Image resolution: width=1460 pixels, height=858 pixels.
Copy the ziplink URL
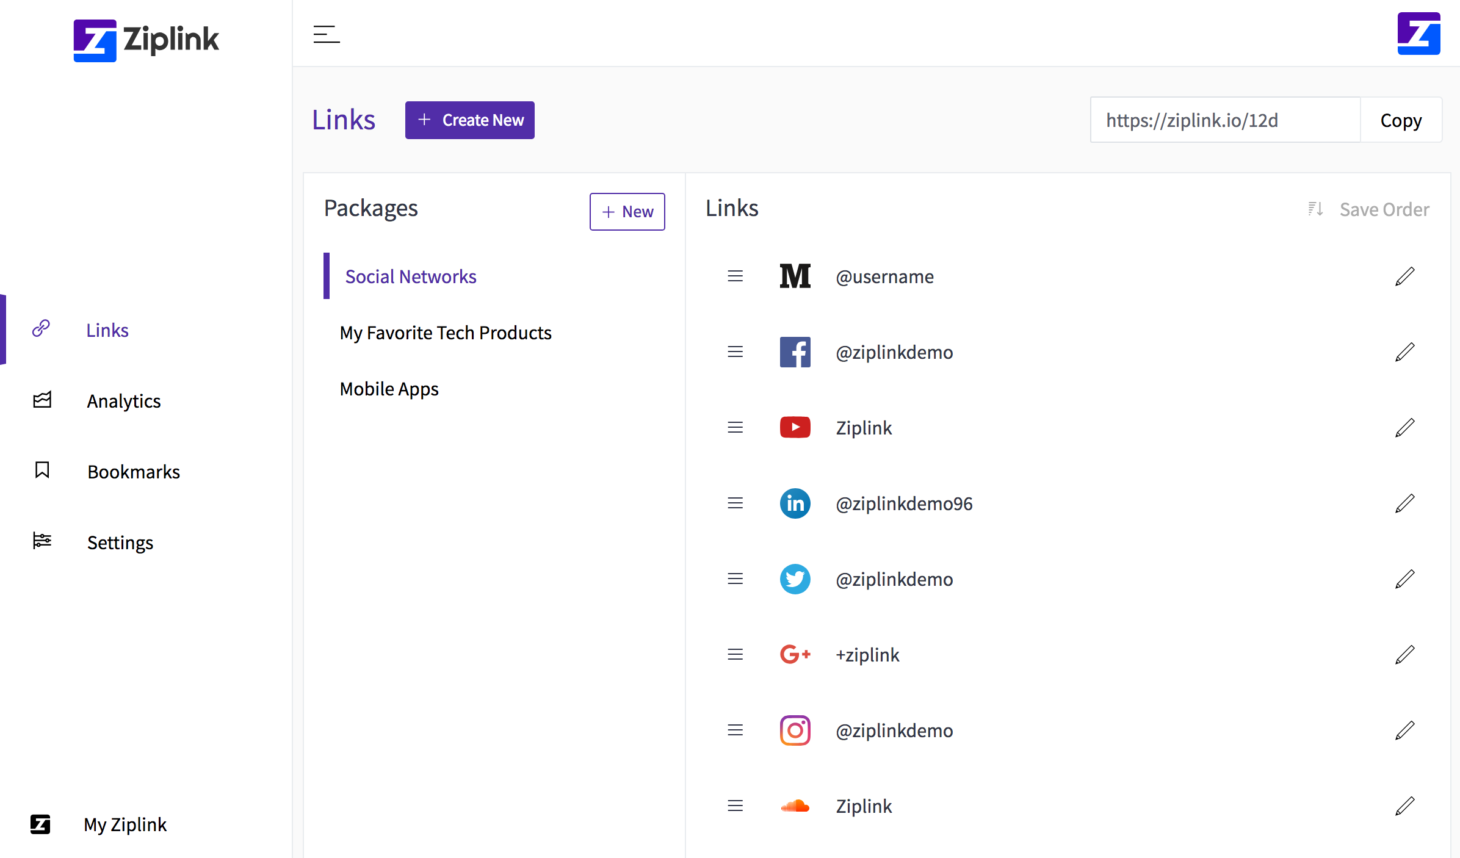tap(1401, 120)
